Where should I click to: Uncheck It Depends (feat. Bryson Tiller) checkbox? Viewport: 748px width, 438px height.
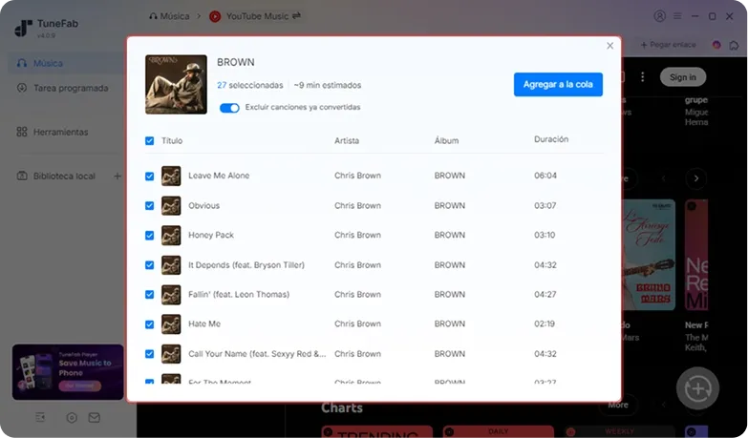[x=149, y=265]
